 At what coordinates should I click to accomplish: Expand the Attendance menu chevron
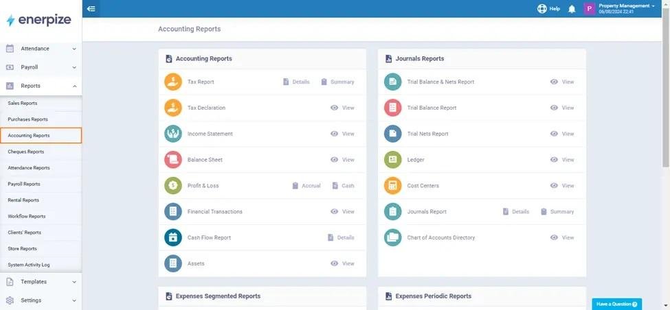[74, 49]
